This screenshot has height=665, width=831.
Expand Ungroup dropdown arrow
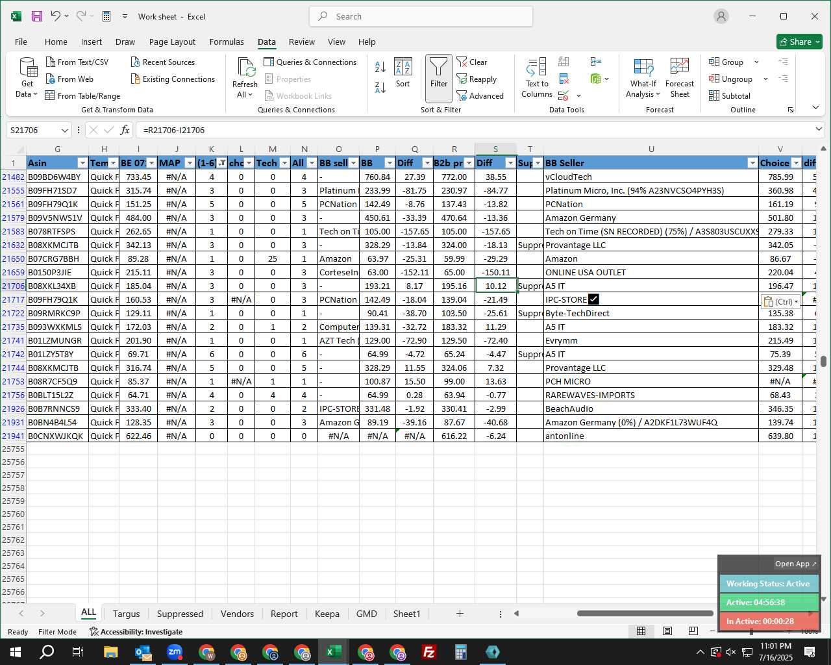coord(765,79)
